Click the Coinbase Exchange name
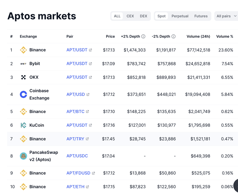This screenshot has width=238, height=193. click(x=39, y=95)
